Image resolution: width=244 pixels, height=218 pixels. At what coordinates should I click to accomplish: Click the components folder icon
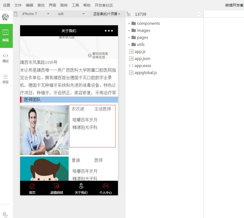pos(134,23)
